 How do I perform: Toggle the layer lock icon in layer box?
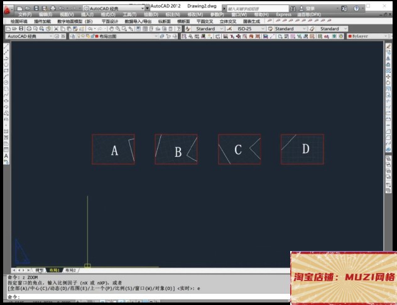pos(92,36)
